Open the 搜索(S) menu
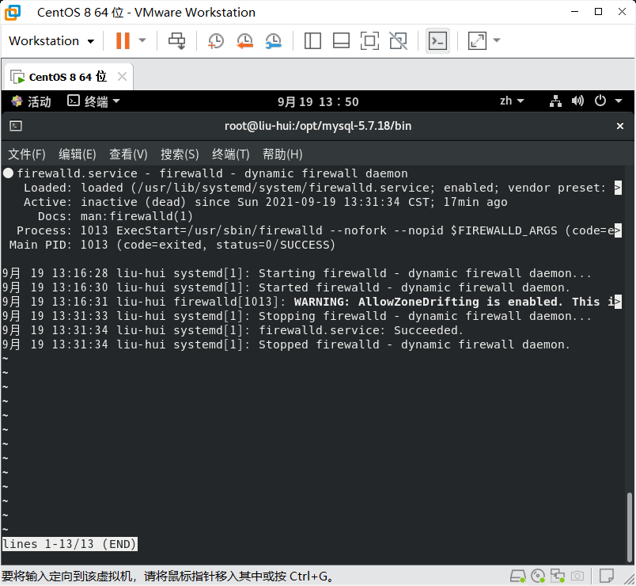This screenshot has width=636, height=586. click(180, 154)
